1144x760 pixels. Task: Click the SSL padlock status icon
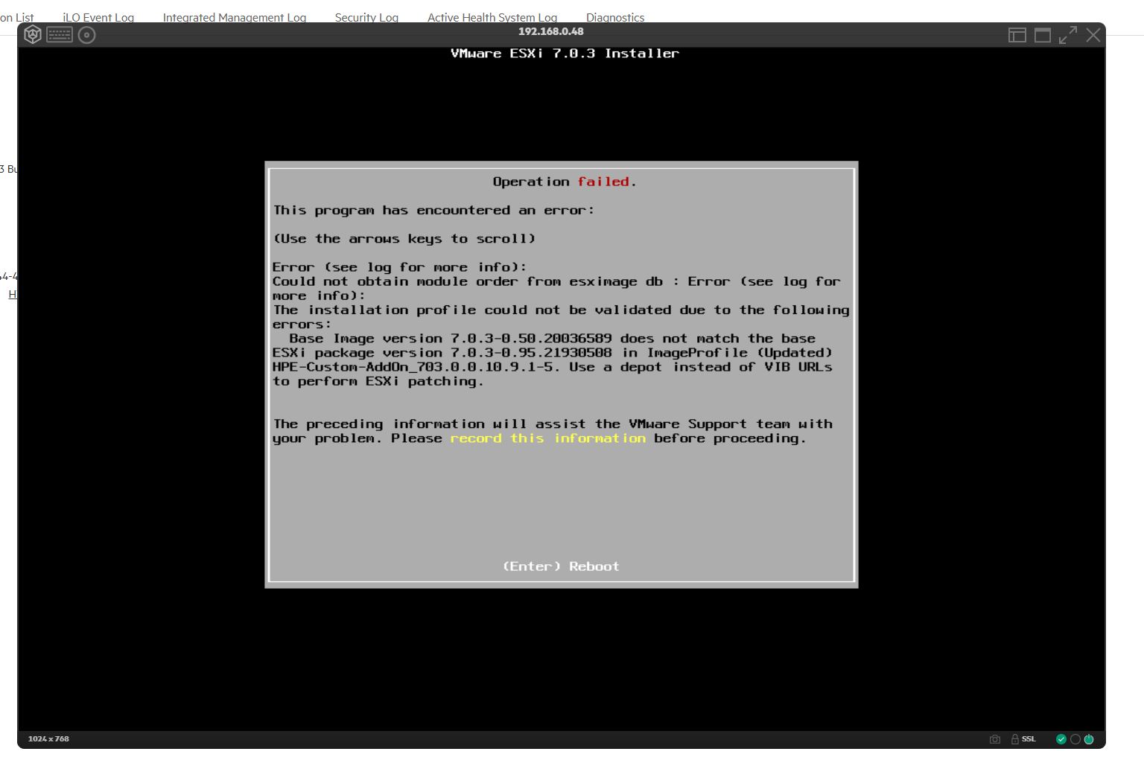coord(1015,739)
